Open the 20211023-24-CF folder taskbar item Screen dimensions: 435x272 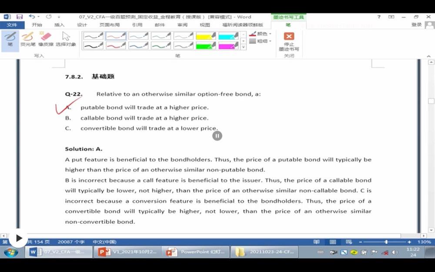click(x=264, y=252)
